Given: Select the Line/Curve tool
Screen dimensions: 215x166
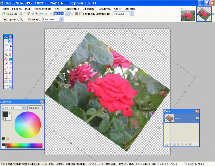Looking at the screenshot, I should [x=10, y=77].
